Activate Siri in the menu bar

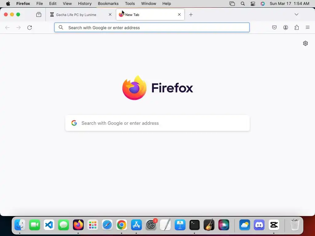[x=263, y=4]
